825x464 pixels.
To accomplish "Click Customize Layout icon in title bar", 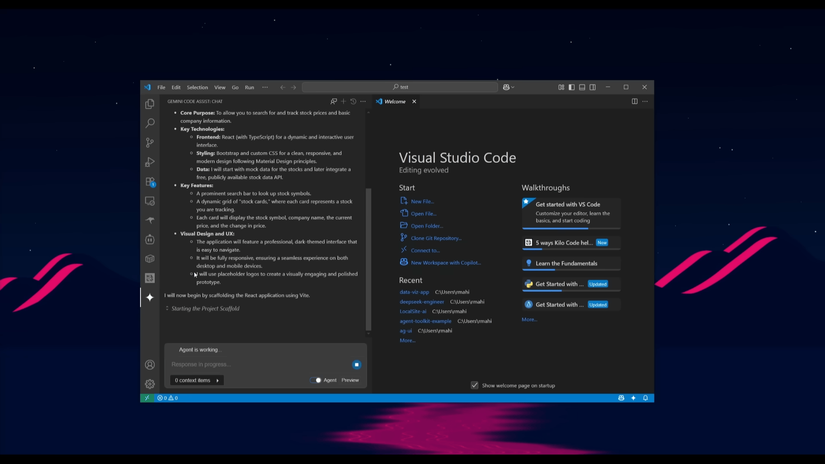I will tap(561, 87).
